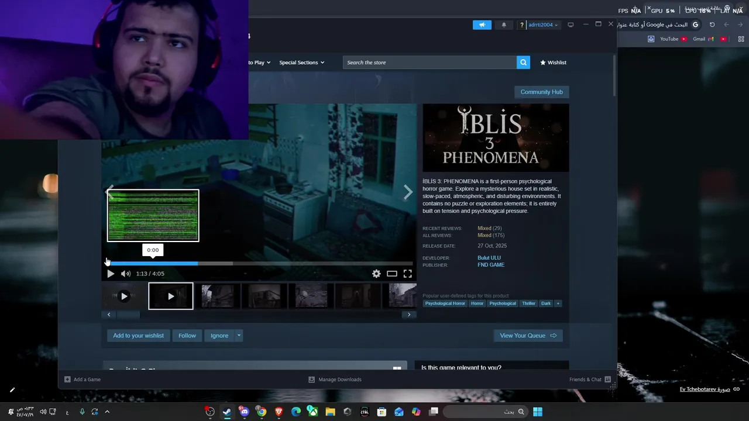
Task: Follow this game
Action: [187, 336]
